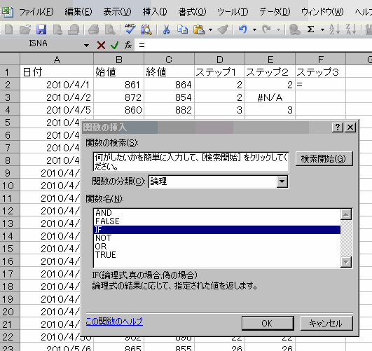Open the Undo history dropdown arrow

(254, 30)
